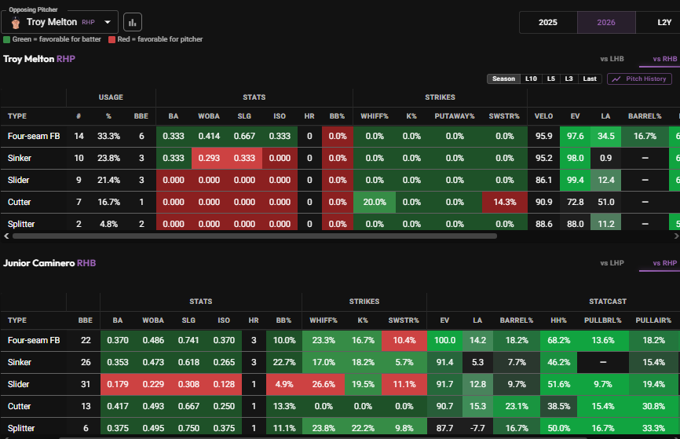Click the 14.3% Cutter SWSTR% cell
This screenshot has width=680, height=439.
click(x=505, y=202)
